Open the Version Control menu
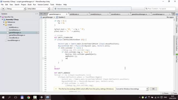The width and height of the screenshot is (178, 100). coord(43,4)
